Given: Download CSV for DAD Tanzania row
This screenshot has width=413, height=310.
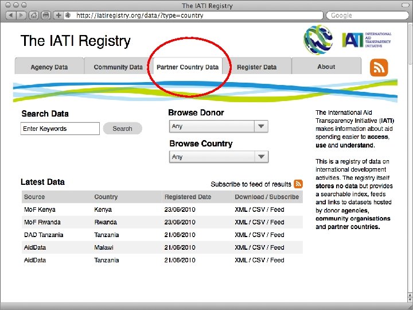Looking at the screenshot, I should pos(258,235).
